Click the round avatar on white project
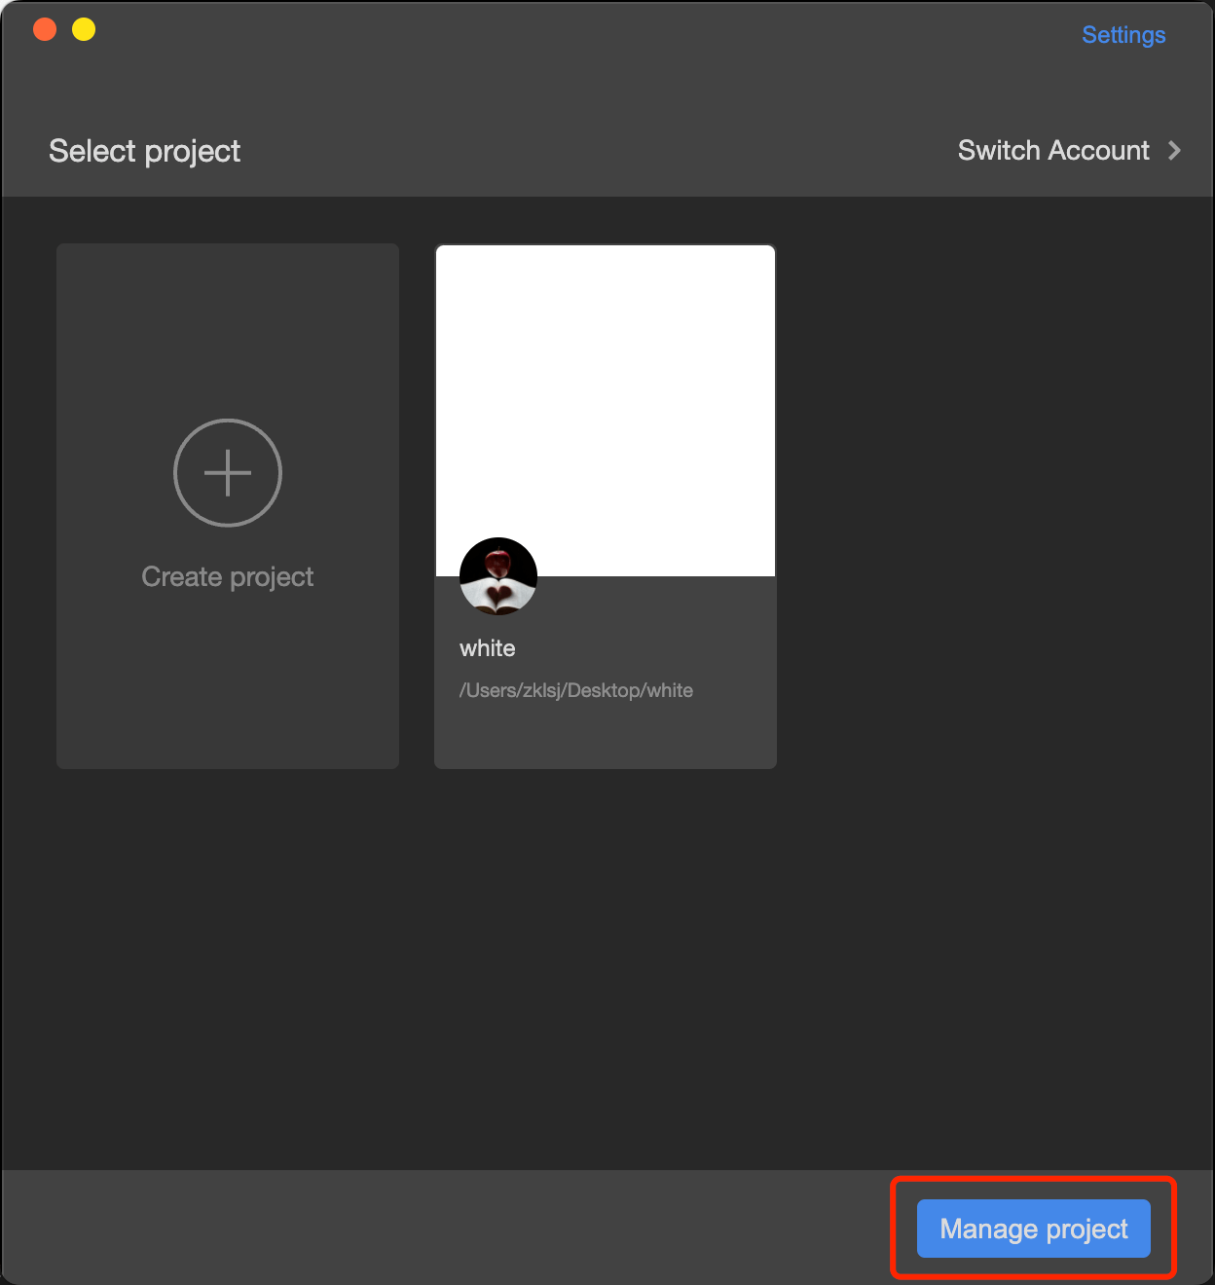 [x=498, y=576]
